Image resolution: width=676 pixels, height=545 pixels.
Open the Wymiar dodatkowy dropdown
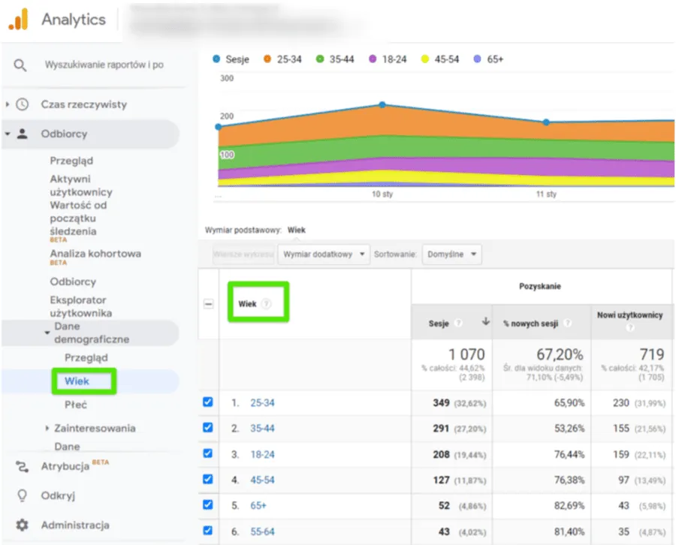click(x=324, y=254)
